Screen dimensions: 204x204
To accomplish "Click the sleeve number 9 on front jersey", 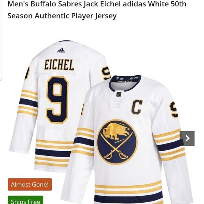I will click(x=174, y=109).
